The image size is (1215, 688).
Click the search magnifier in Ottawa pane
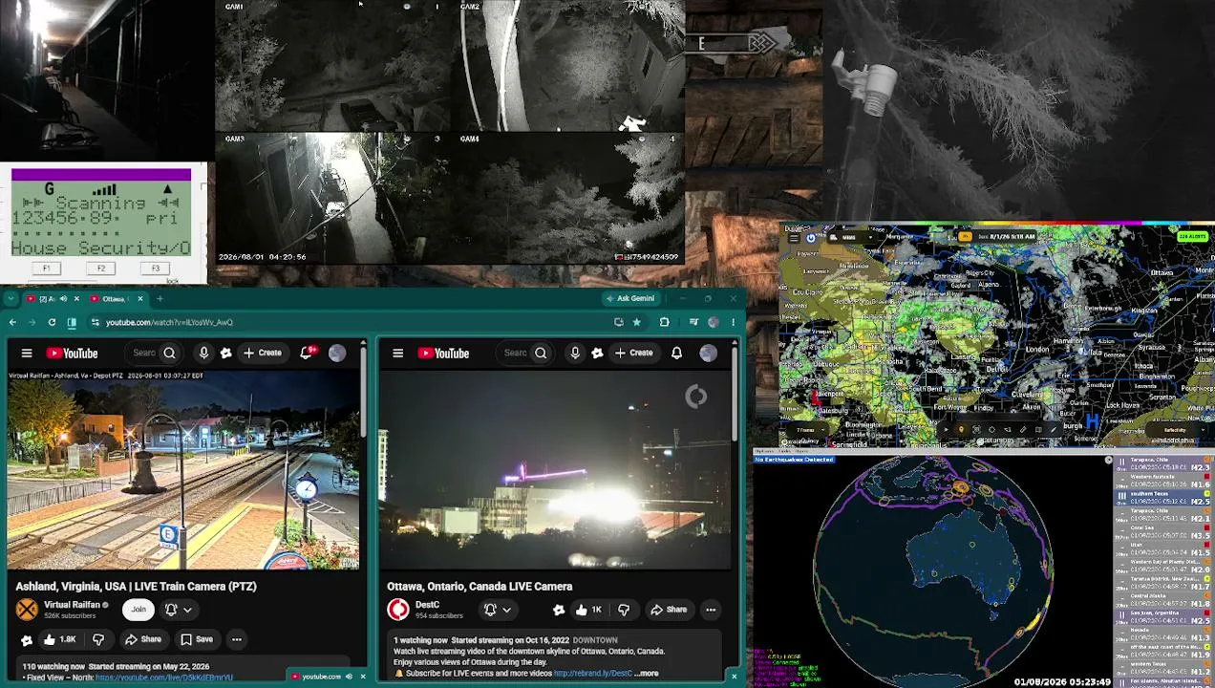tap(541, 354)
